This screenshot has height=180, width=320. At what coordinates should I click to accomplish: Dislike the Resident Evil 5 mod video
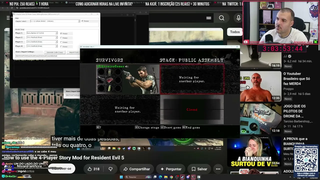pos(110,169)
